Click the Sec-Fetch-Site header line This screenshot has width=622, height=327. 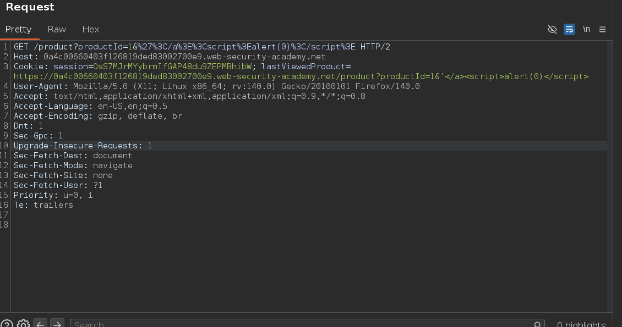63,175
